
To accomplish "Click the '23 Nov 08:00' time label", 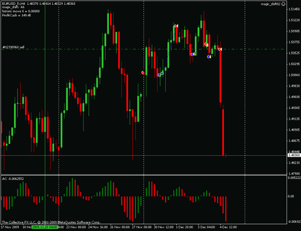I will [x=76, y=227].
